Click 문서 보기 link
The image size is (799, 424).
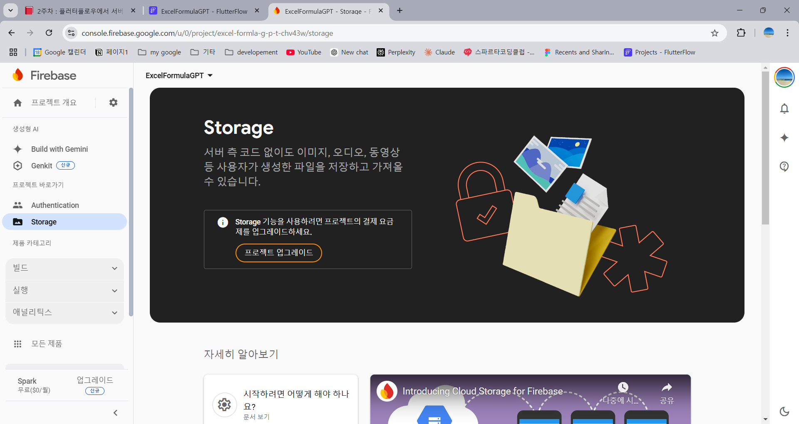tap(256, 417)
